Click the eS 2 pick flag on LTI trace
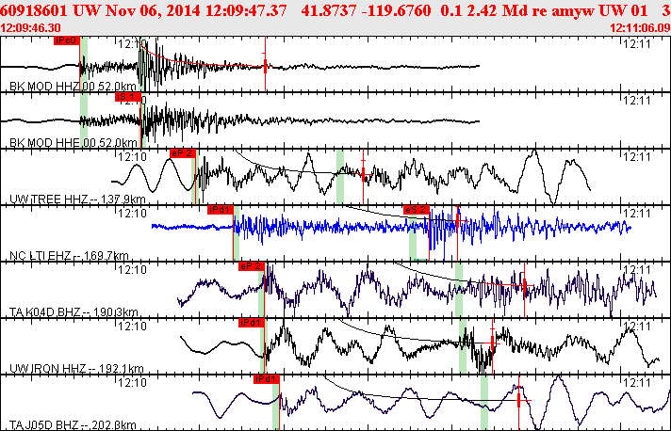This screenshot has height=431, width=671. point(417,210)
